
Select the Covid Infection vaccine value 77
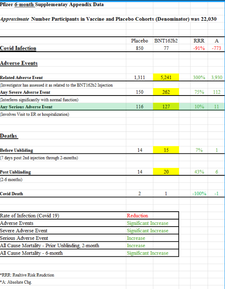point(166,48)
